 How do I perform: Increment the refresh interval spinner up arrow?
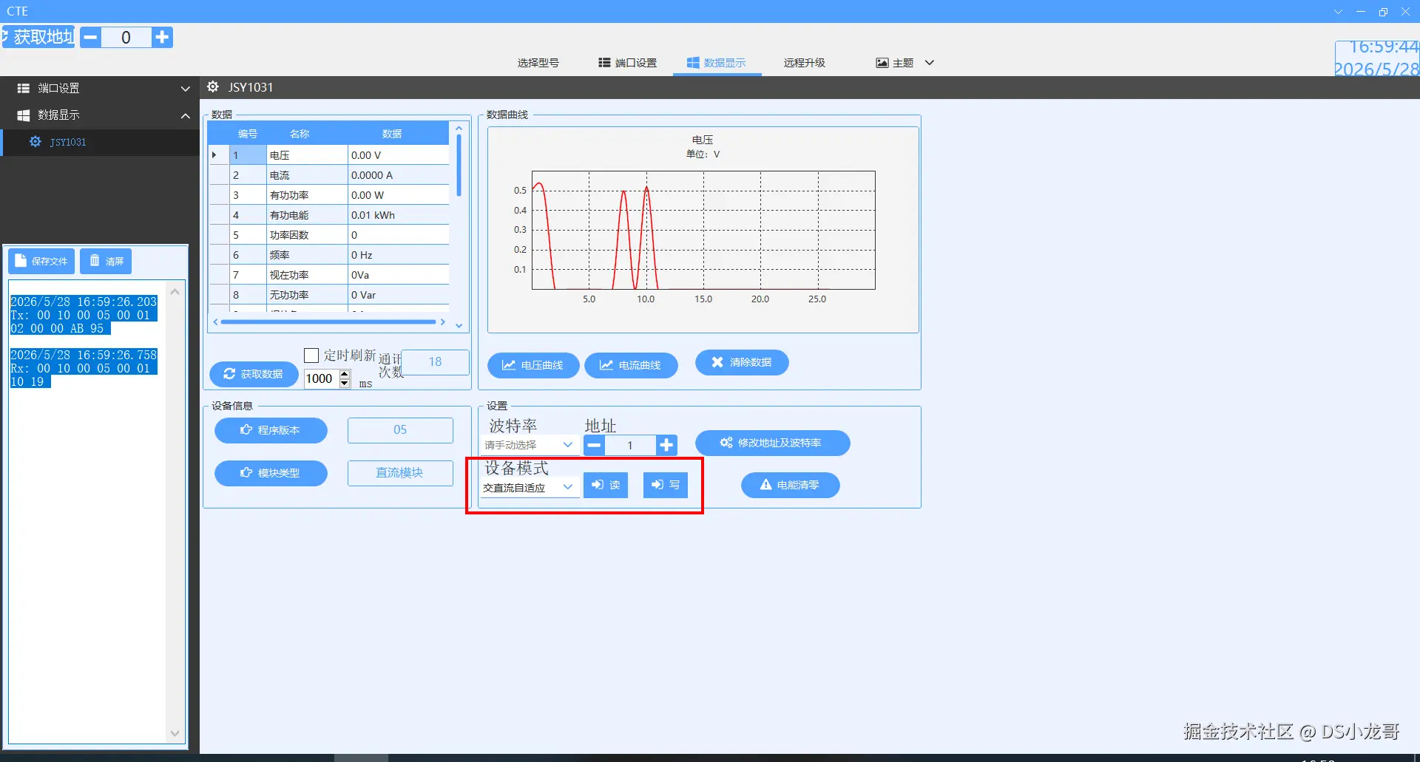[345, 374]
